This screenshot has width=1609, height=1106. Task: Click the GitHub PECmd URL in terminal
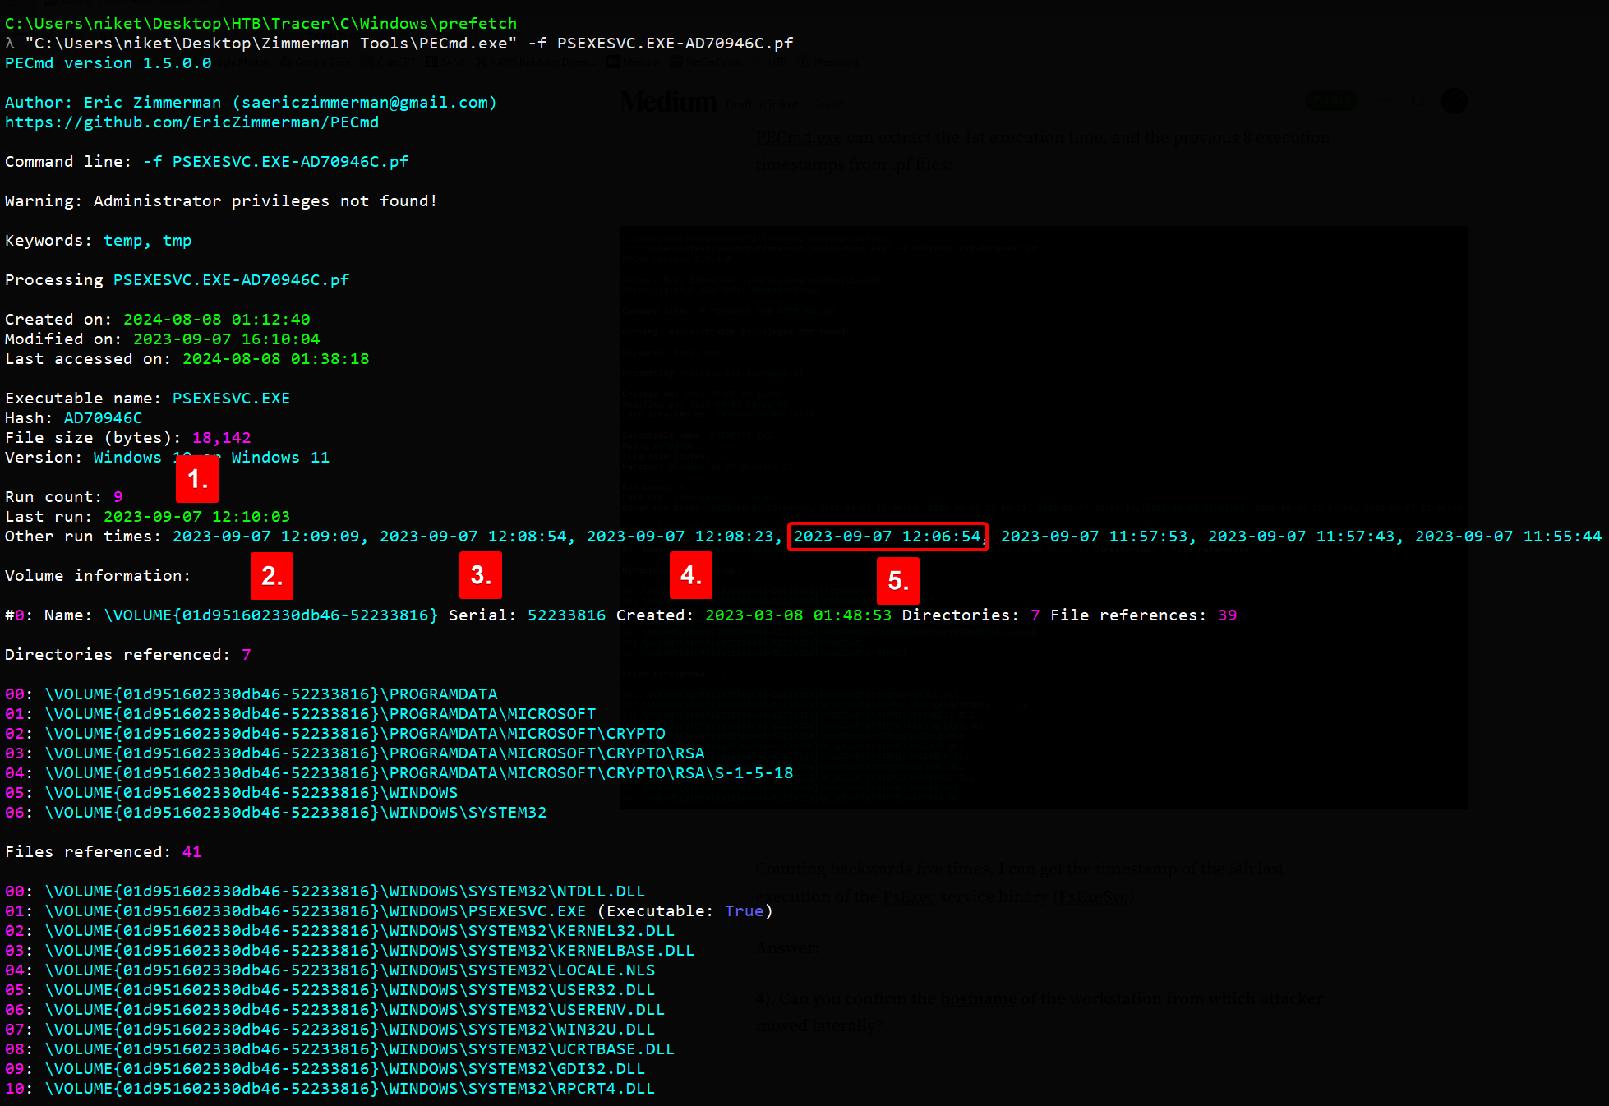pos(191,122)
